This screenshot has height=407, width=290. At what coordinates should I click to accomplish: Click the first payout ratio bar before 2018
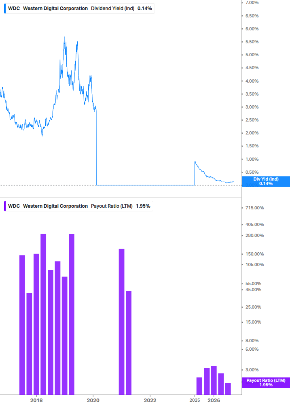click(x=22, y=325)
